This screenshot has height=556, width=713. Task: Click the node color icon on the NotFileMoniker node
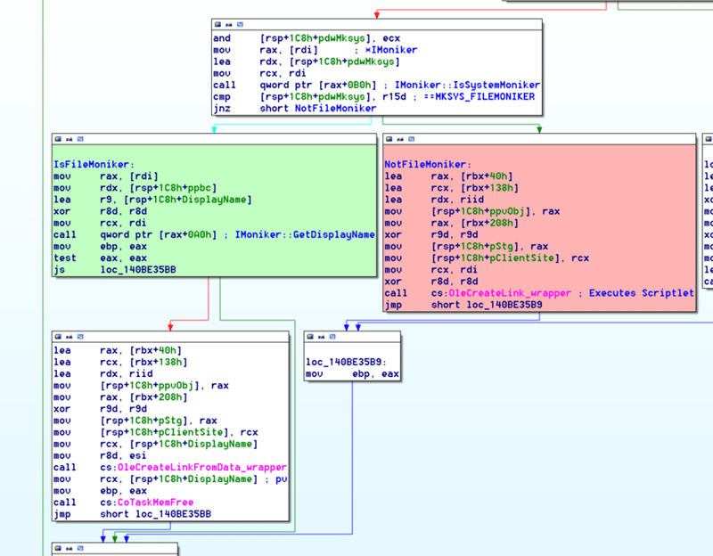389,139
